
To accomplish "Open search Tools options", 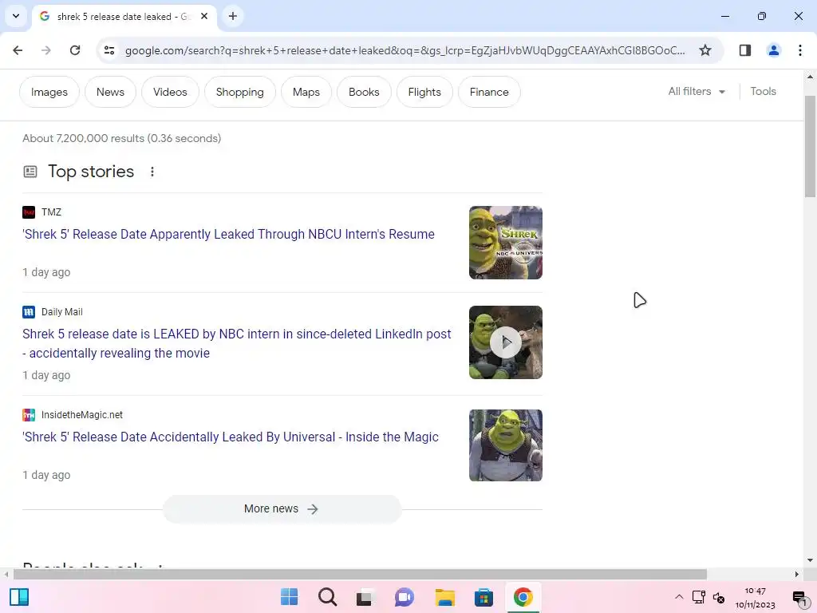I will coord(764,91).
